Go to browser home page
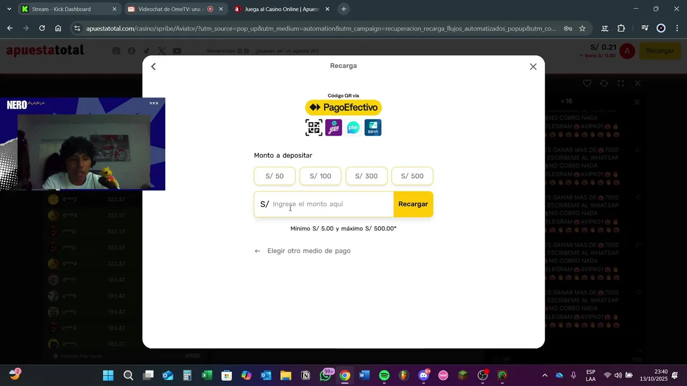687x386 pixels. (58, 28)
